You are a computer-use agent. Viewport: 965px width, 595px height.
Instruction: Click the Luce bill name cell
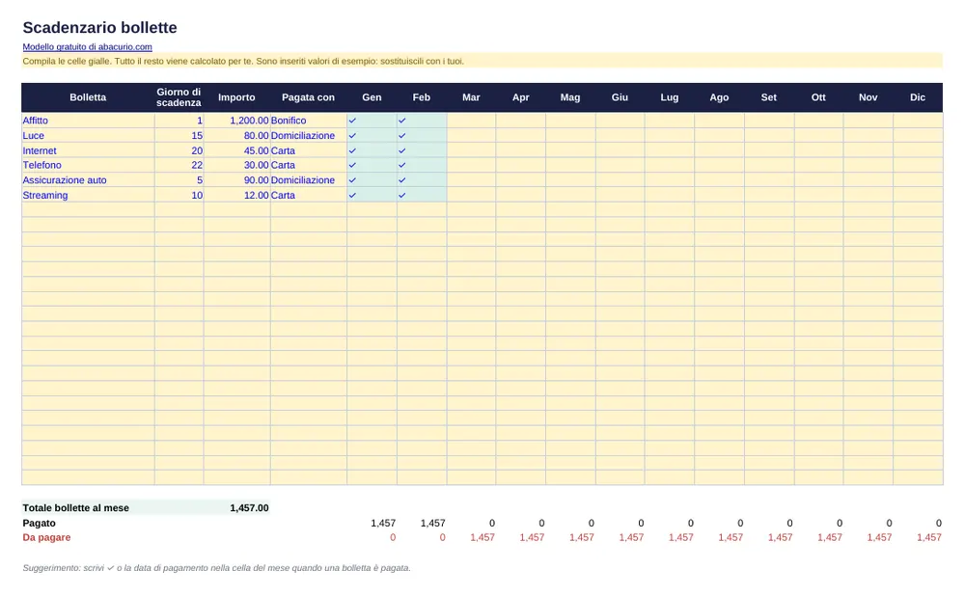(88, 135)
